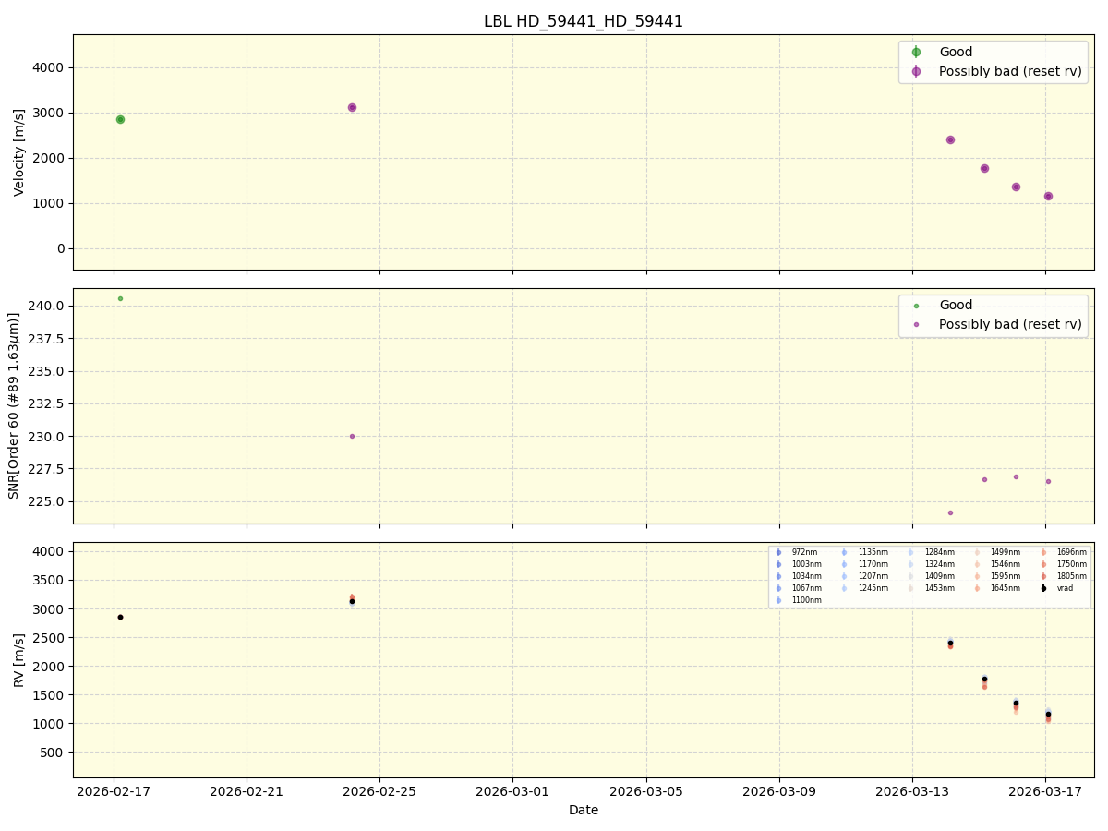
Task: Toggle Possibly bad (reset rv) in SNR legend
Action: coord(916,324)
